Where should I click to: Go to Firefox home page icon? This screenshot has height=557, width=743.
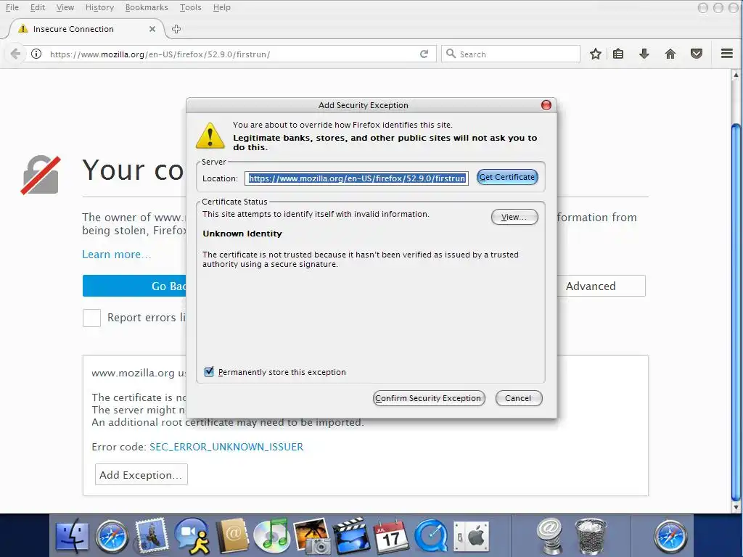[x=670, y=54]
